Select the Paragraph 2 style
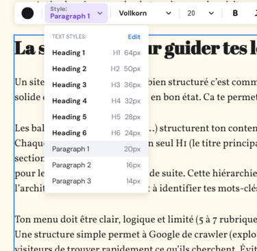 (97, 165)
